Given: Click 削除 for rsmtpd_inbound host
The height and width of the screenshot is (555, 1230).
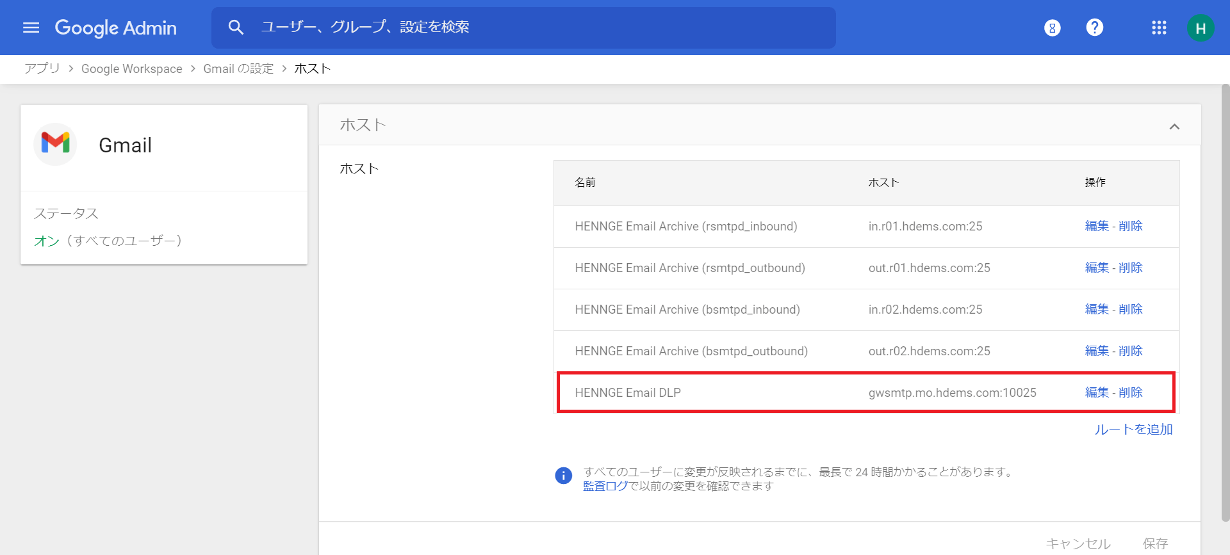Looking at the screenshot, I should pyautogui.click(x=1131, y=226).
